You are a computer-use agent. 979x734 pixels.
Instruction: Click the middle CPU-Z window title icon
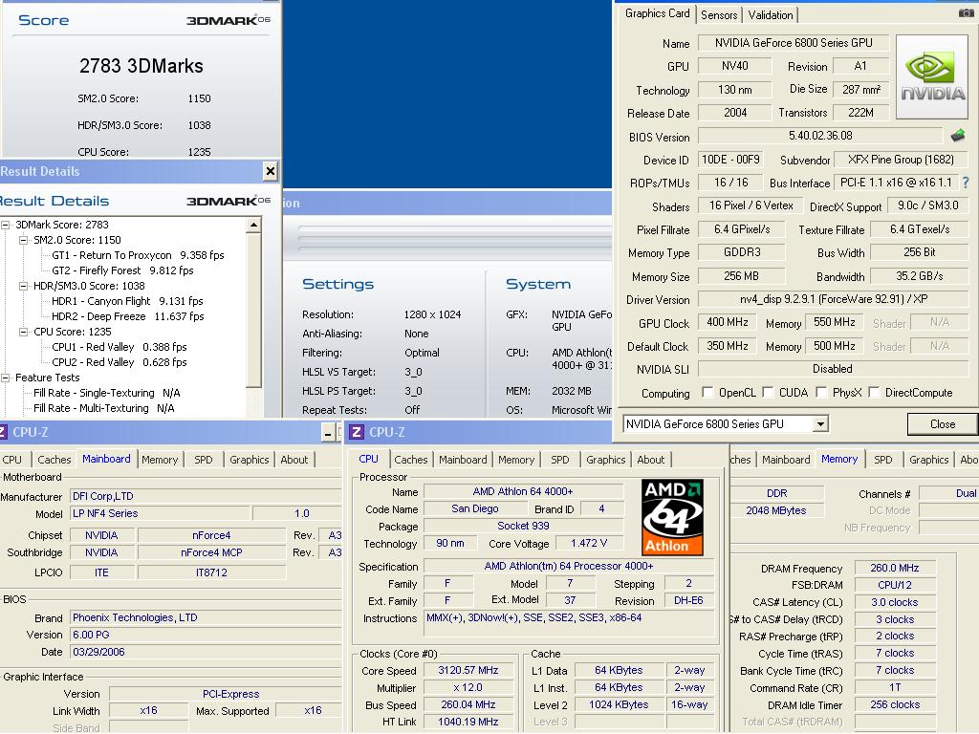[x=357, y=432]
